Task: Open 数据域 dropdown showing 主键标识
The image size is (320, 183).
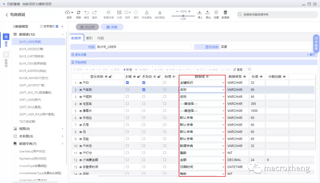Action: tap(202, 83)
